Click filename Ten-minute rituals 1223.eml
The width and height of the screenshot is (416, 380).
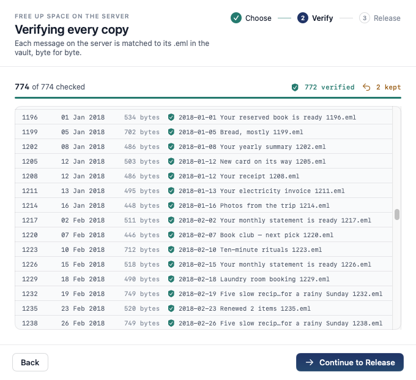coord(250,249)
